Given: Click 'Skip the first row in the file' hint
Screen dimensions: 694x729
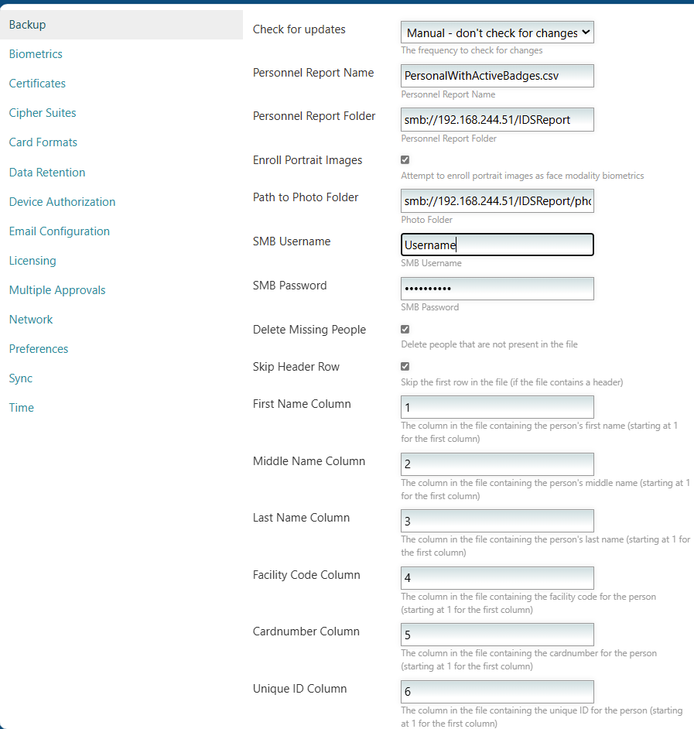Looking at the screenshot, I should pos(511,382).
